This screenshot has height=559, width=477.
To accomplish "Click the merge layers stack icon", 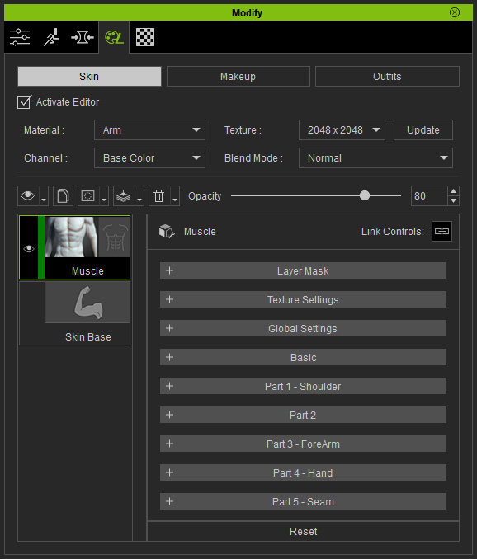I will tap(124, 195).
